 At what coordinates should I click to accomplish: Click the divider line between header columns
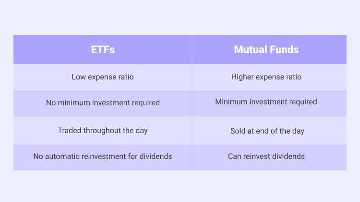pyautogui.click(x=192, y=49)
